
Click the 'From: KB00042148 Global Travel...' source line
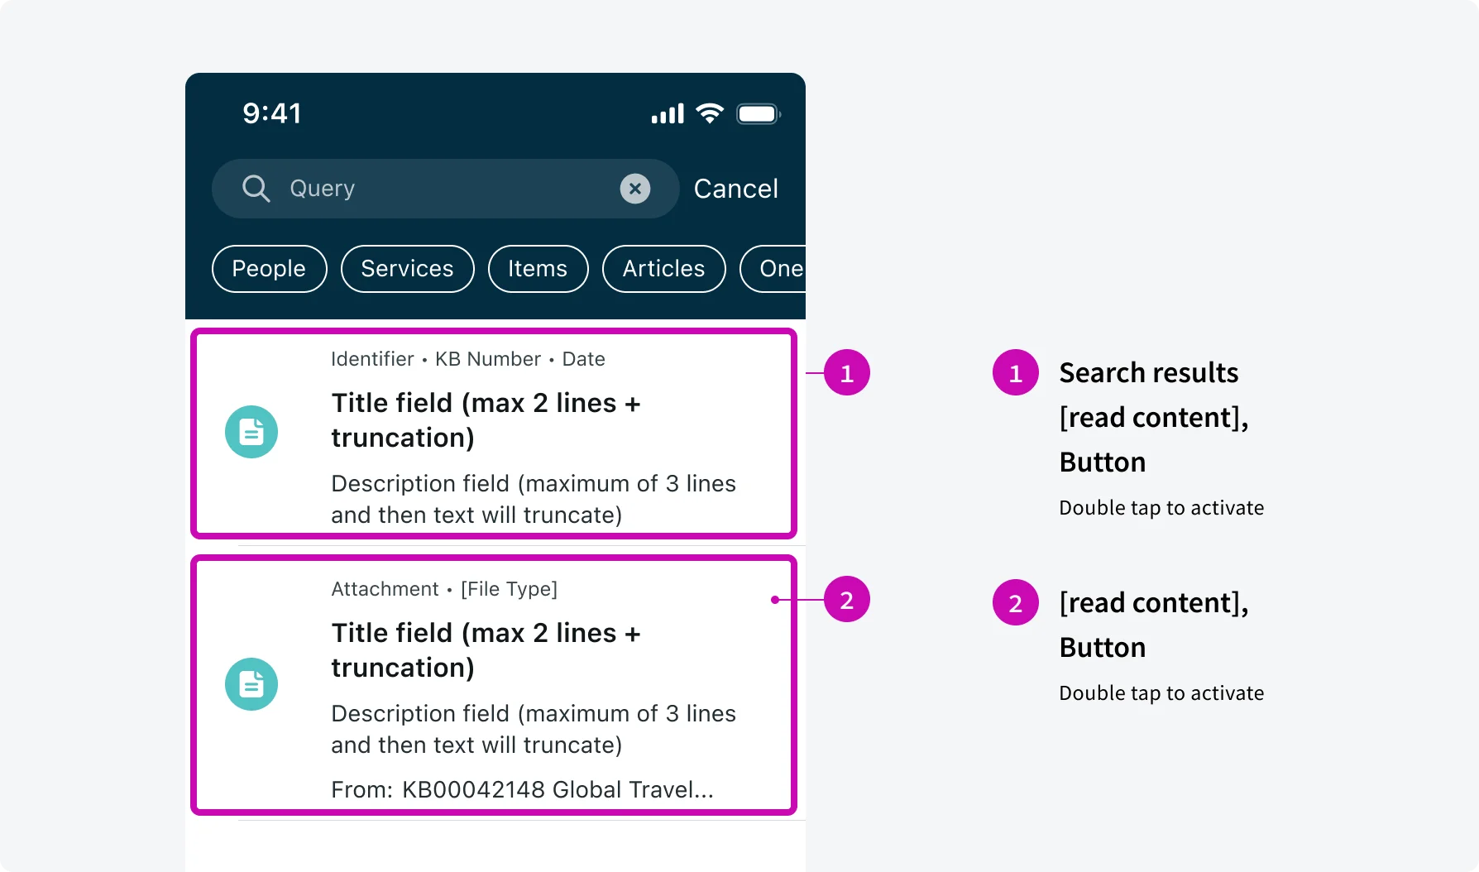click(523, 789)
